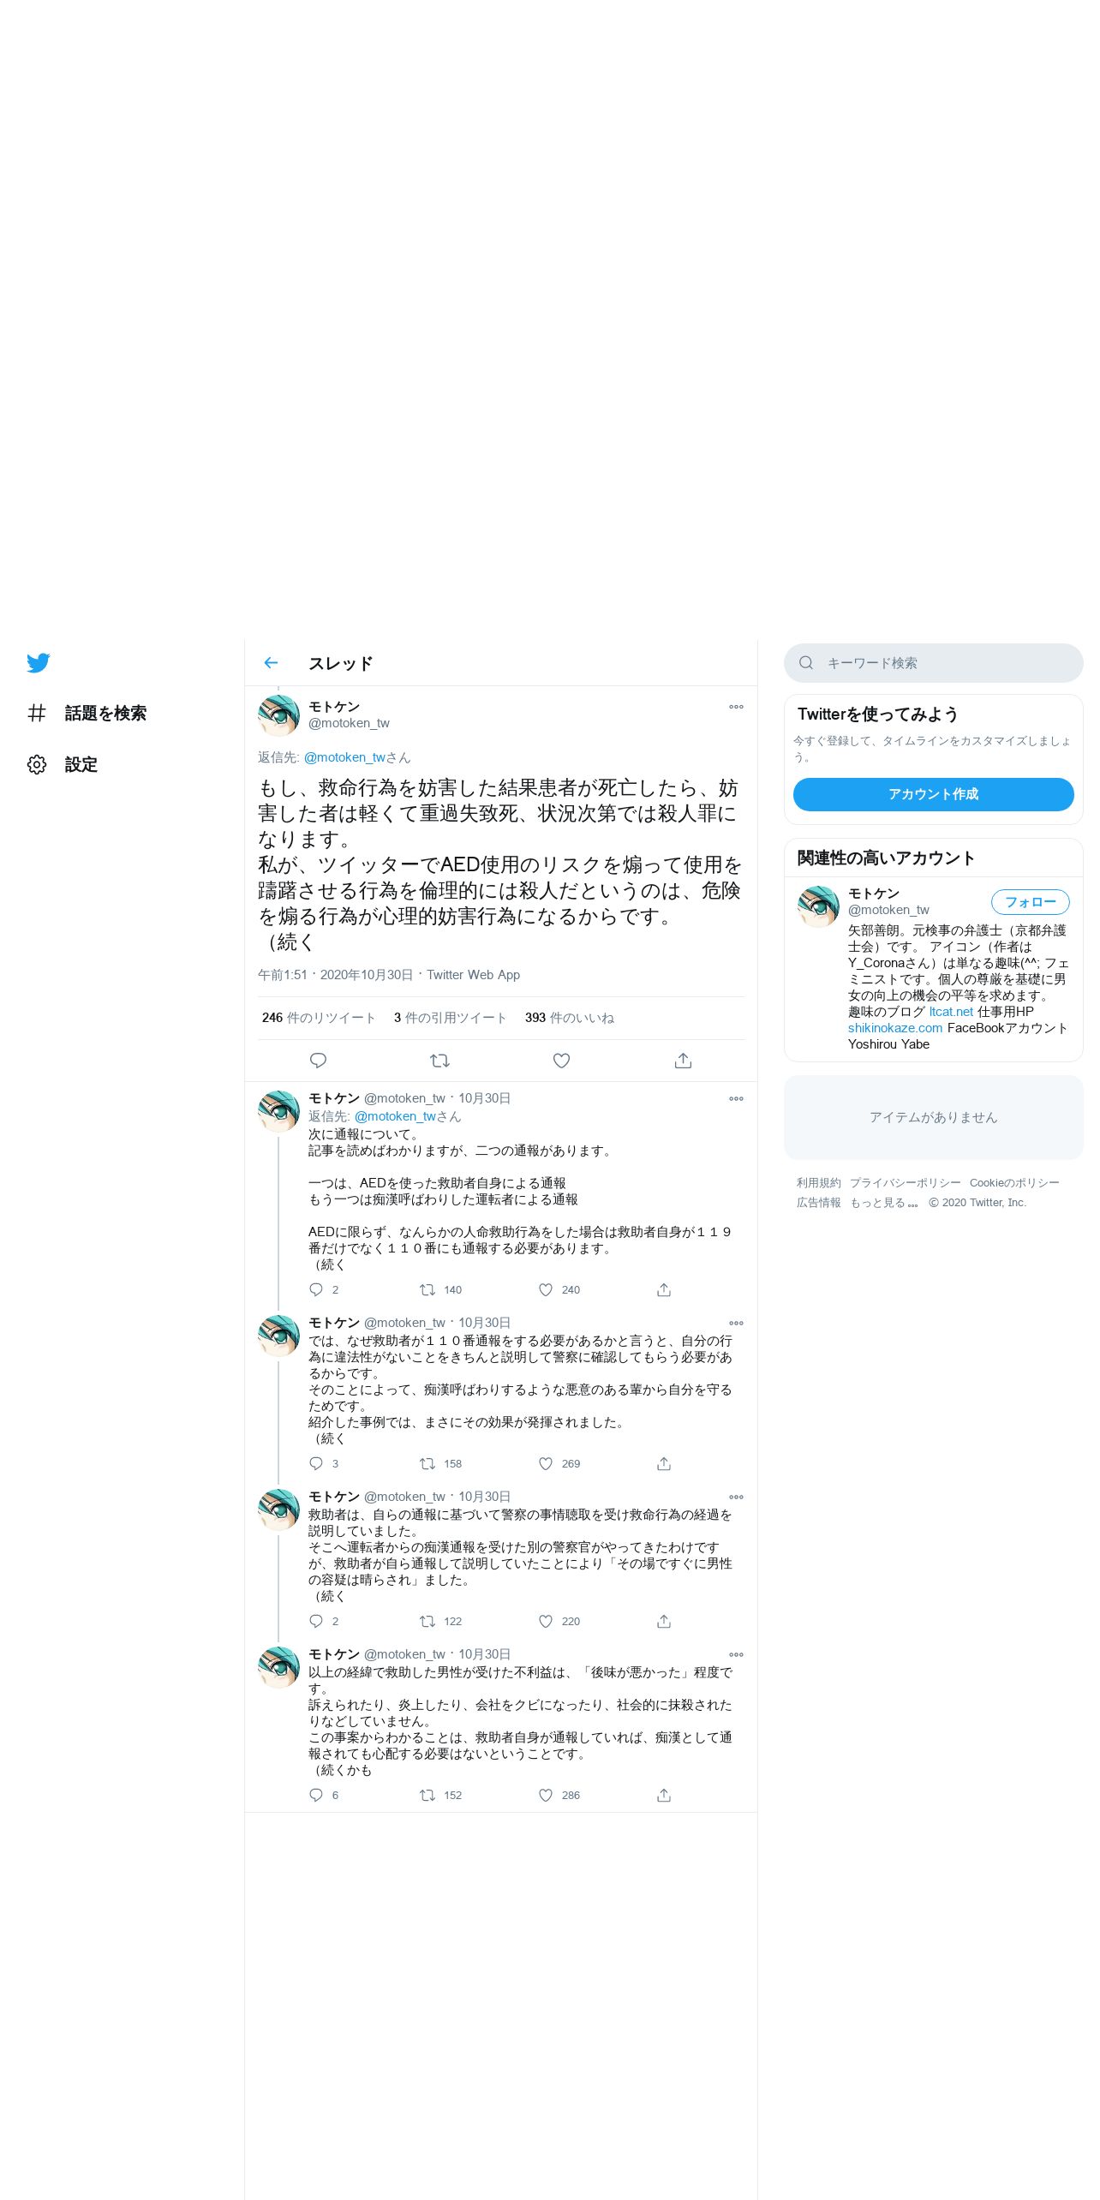Retweet the main tweet

click(439, 1061)
